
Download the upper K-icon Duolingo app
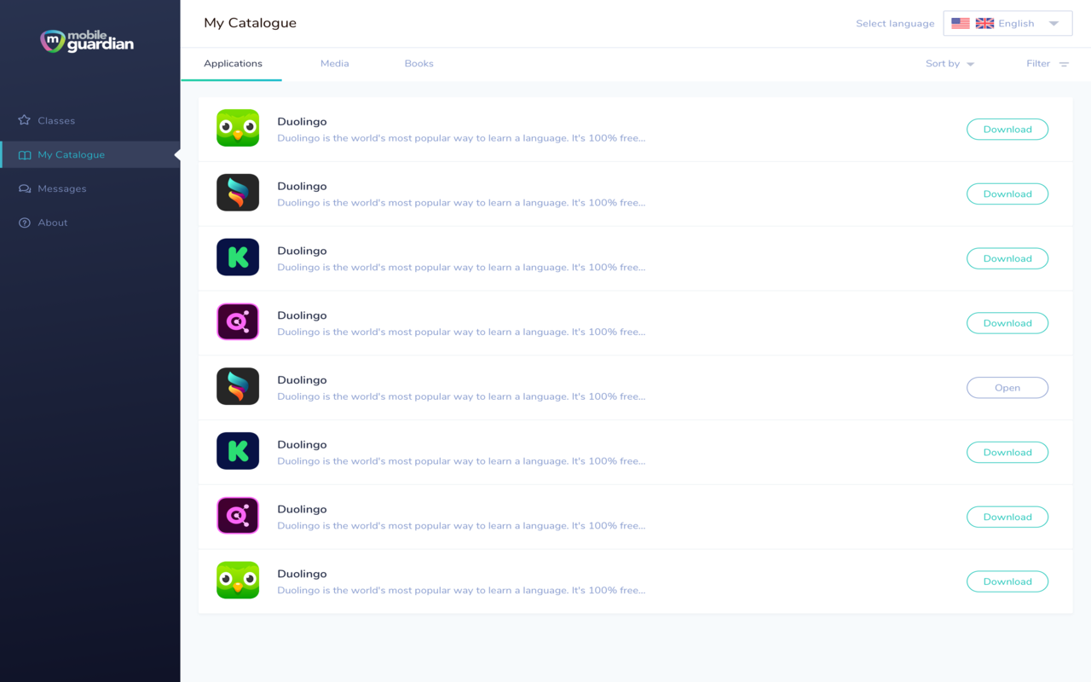click(1007, 258)
